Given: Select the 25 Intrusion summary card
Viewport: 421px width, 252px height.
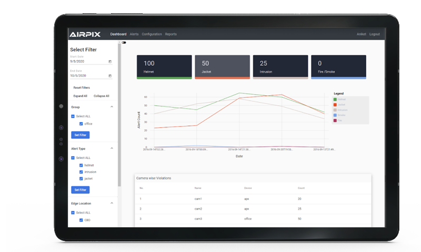Looking at the screenshot, I should 280,67.
